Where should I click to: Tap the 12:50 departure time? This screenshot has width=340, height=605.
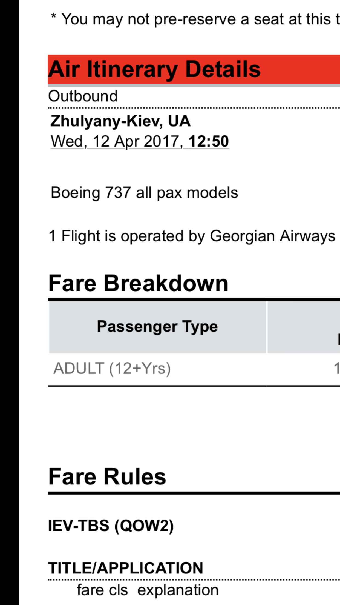pyautogui.click(x=209, y=141)
